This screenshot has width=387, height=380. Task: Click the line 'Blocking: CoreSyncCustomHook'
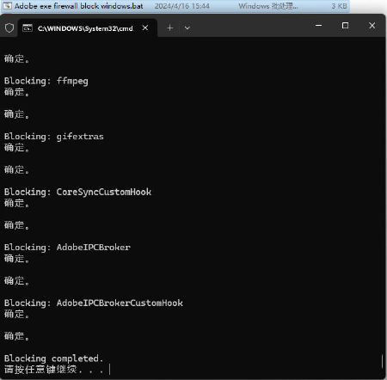(77, 192)
